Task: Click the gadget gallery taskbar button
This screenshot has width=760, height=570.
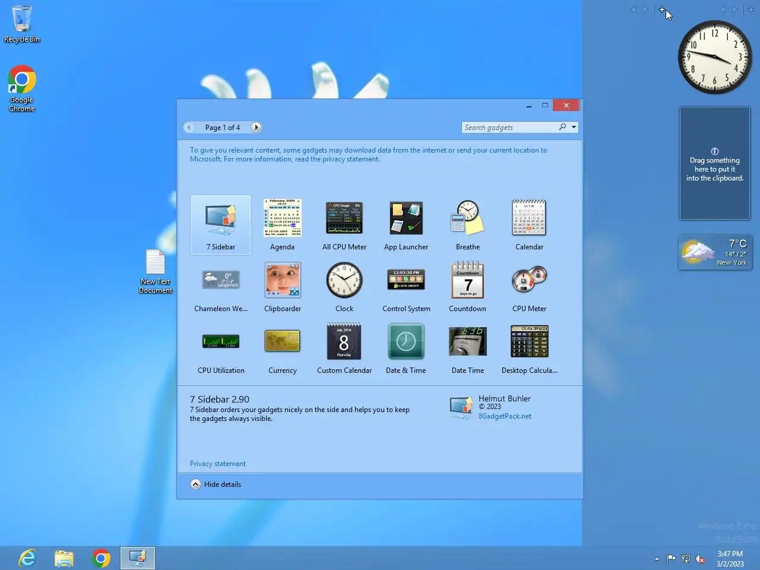Action: (x=138, y=558)
